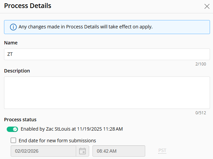Open the calendar date picker icon
The width and height of the screenshot is (213, 159).
click(82, 151)
